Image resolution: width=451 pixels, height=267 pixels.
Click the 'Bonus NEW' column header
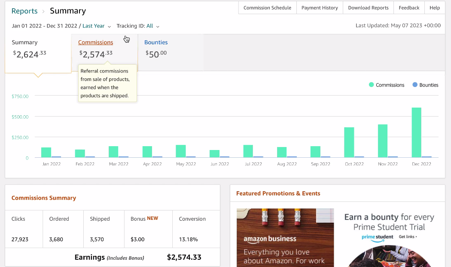(x=144, y=219)
